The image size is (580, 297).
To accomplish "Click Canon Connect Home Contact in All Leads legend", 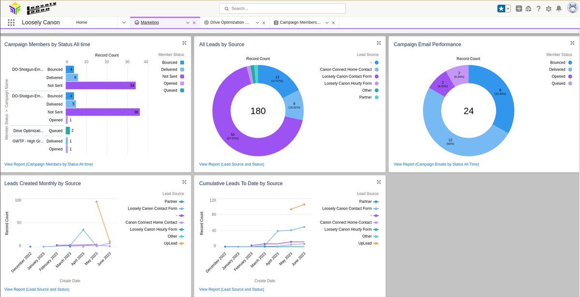I will 346,70.
